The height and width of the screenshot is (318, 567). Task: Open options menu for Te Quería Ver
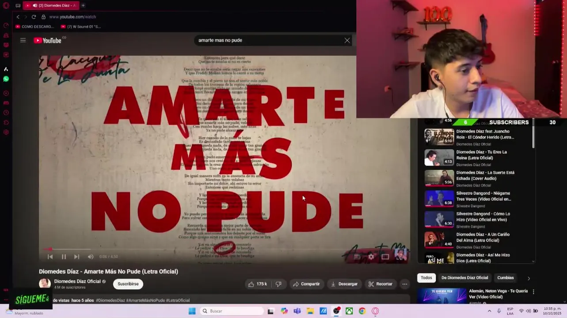click(533, 292)
